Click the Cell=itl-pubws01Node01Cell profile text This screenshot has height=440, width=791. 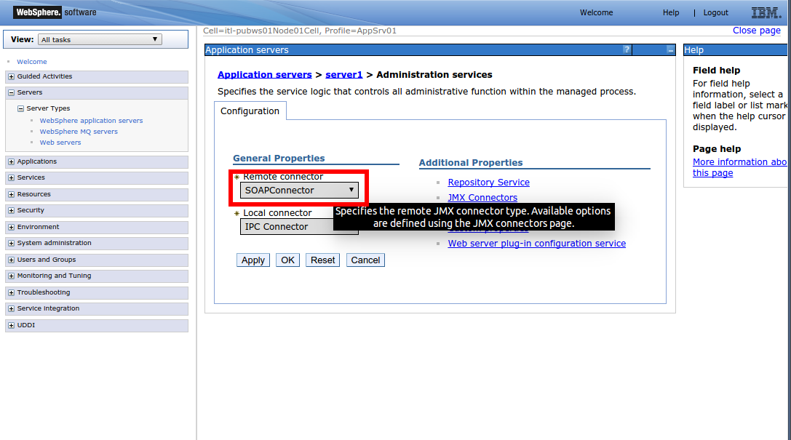pyautogui.click(x=300, y=31)
